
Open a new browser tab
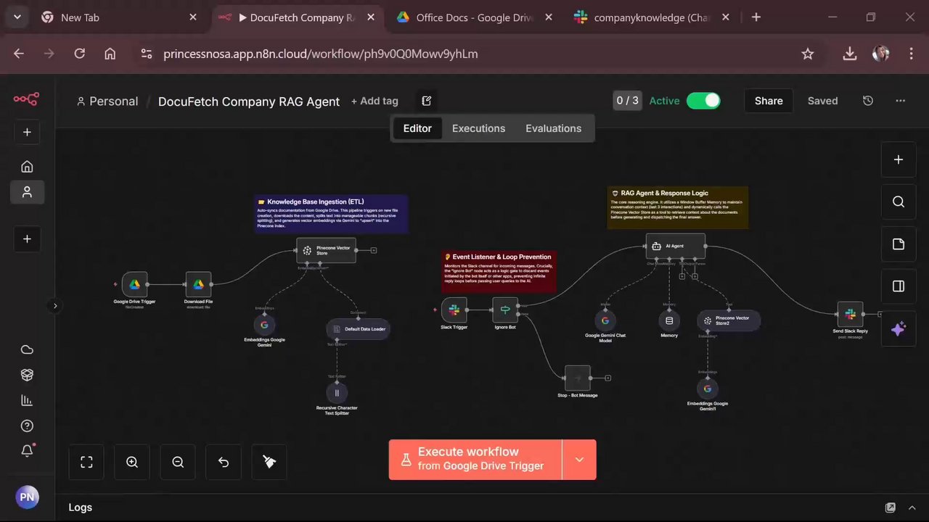coord(756,17)
